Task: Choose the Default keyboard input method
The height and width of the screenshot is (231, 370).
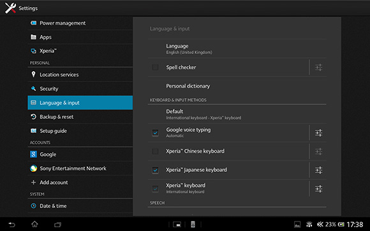Action: coord(237,114)
